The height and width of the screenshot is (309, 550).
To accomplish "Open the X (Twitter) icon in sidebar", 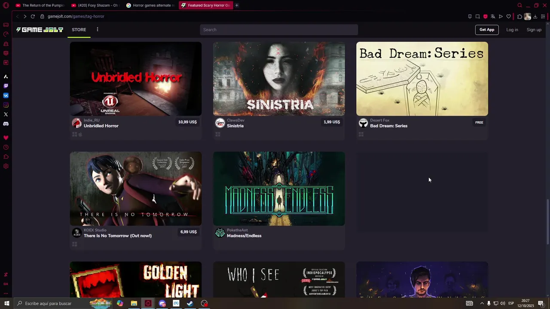I will (x=6, y=115).
